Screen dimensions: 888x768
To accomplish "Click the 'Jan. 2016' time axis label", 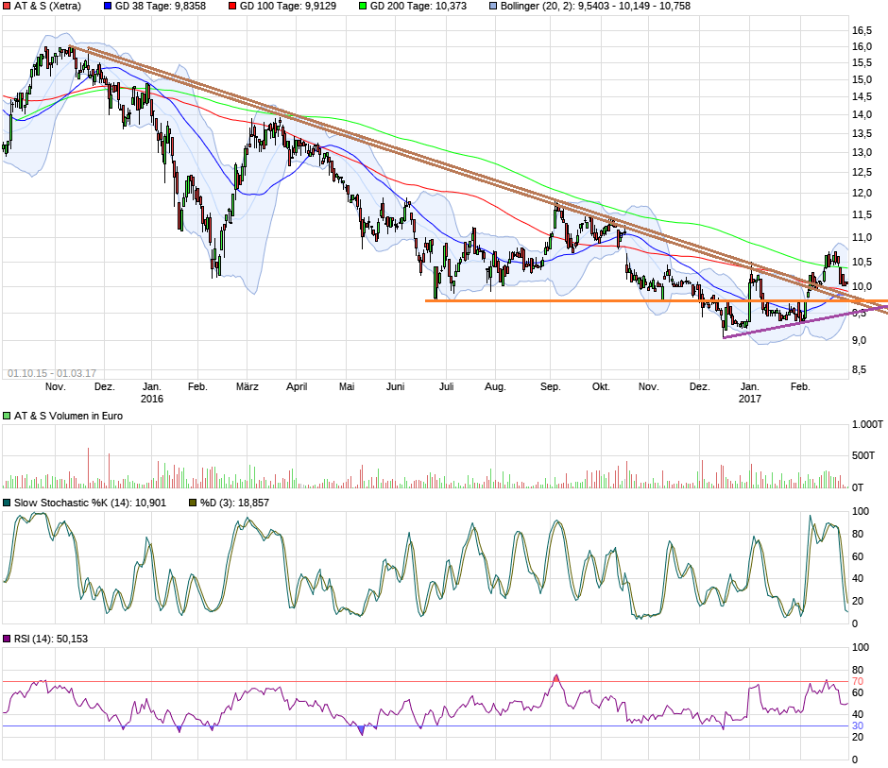I will 152,392.
